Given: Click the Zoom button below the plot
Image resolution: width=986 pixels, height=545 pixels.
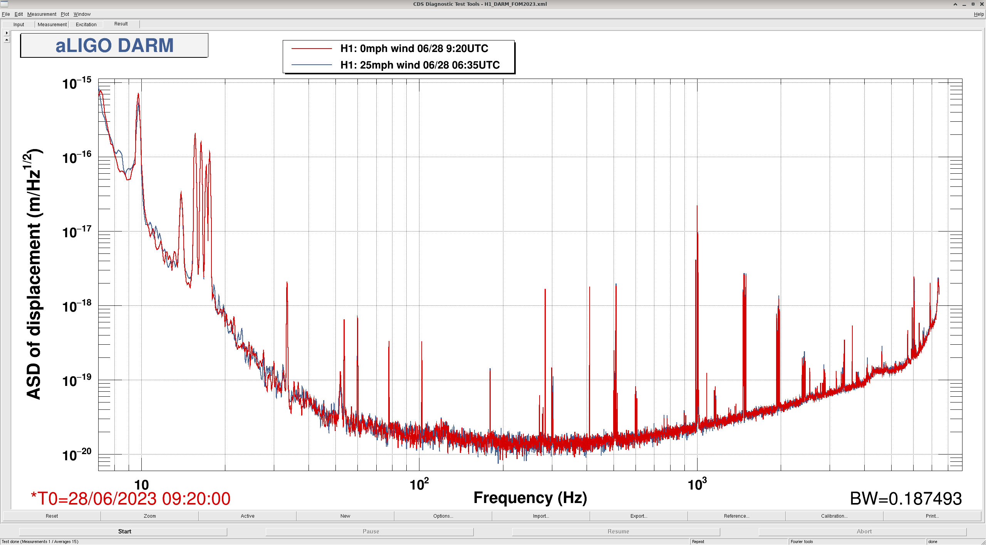Looking at the screenshot, I should coord(149,516).
